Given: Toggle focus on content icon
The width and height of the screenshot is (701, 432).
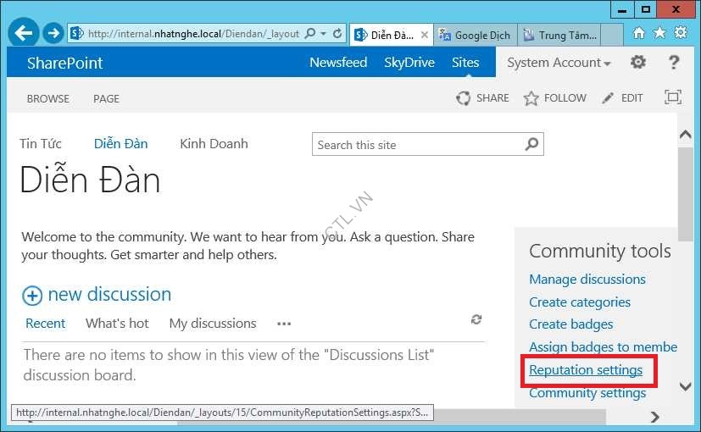Looking at the screenshot, I should (x=673, y=97).
